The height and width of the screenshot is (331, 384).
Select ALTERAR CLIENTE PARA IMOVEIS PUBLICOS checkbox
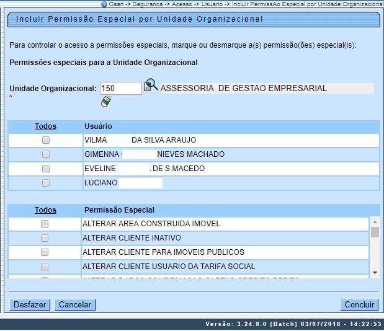(45, 252)
